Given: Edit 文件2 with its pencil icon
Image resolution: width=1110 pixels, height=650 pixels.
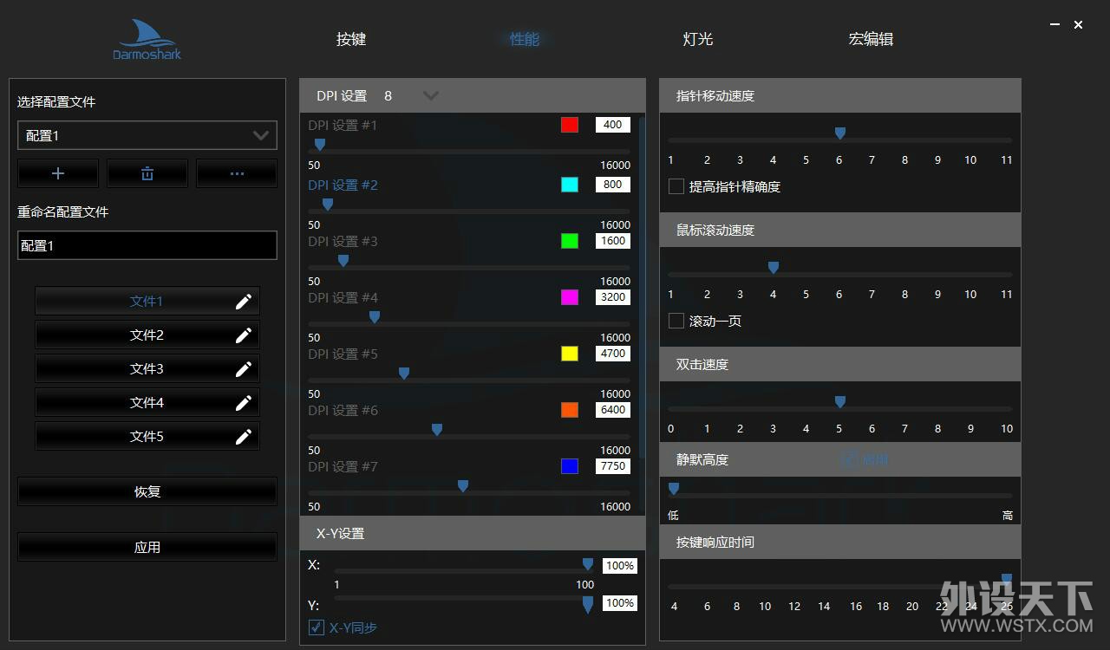Looking at the screenshot, I should (244, 335).
